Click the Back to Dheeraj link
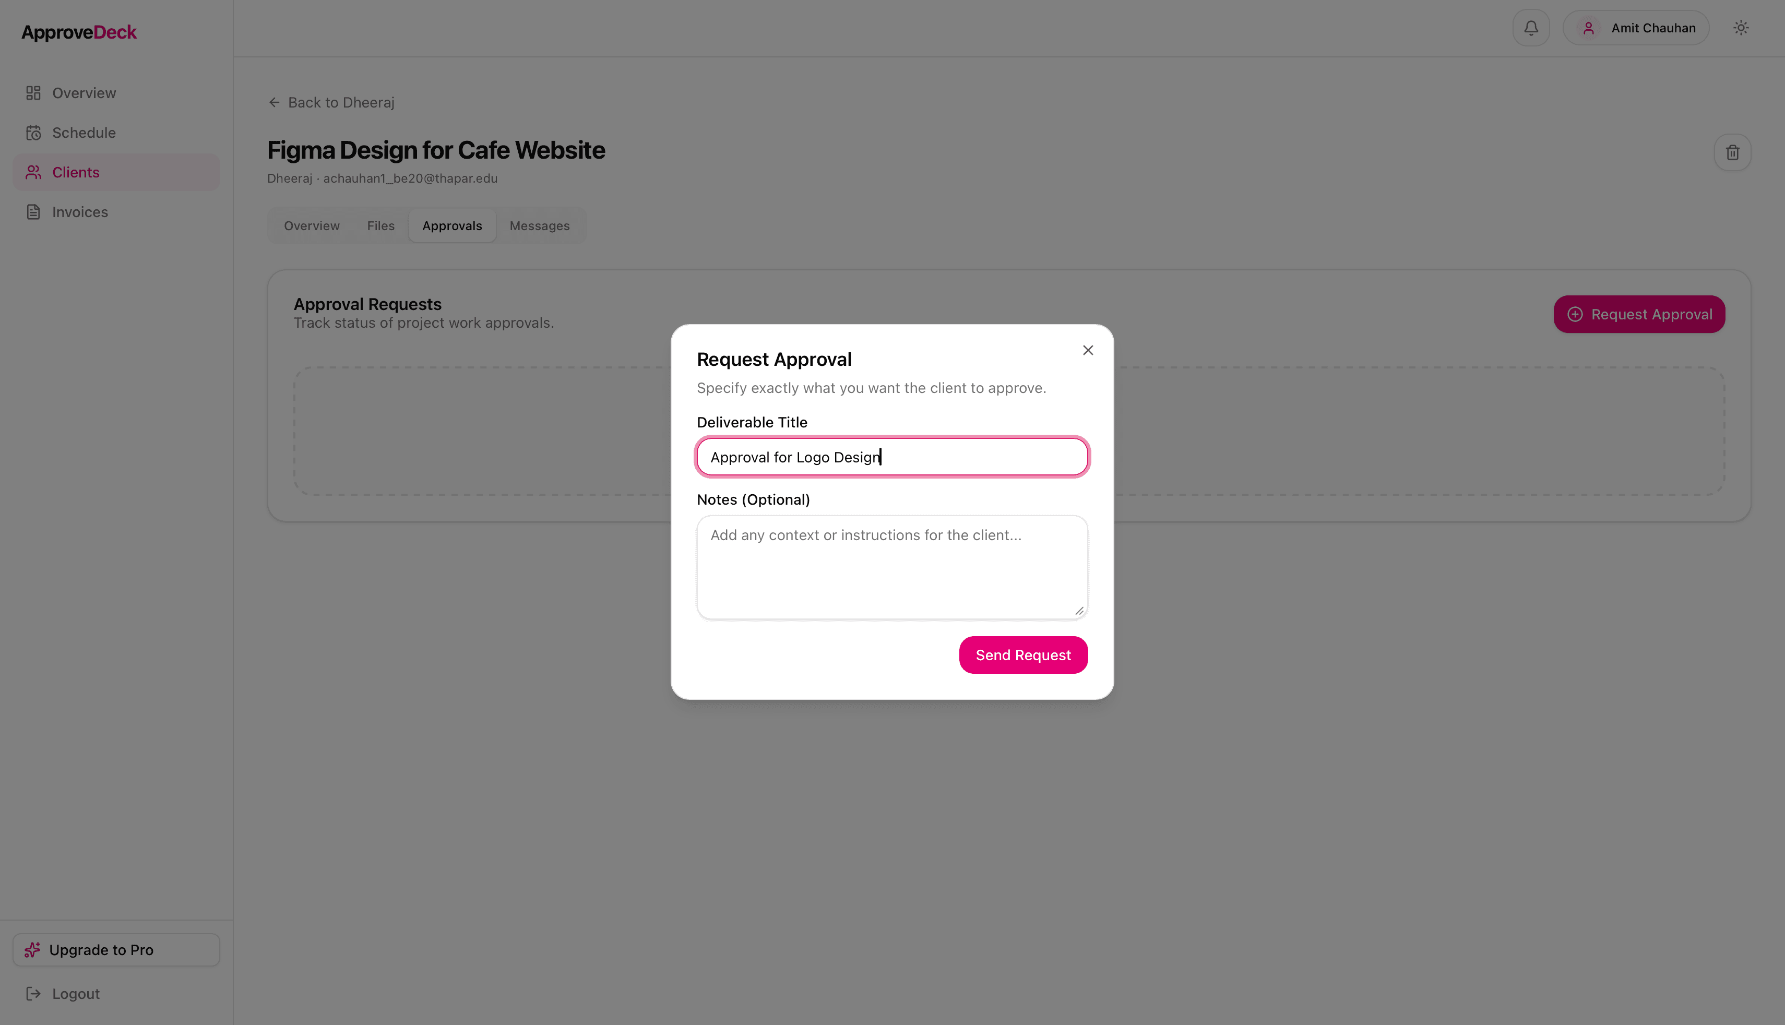Viewport: 1785px width, 1025px height. coord(341,102)
